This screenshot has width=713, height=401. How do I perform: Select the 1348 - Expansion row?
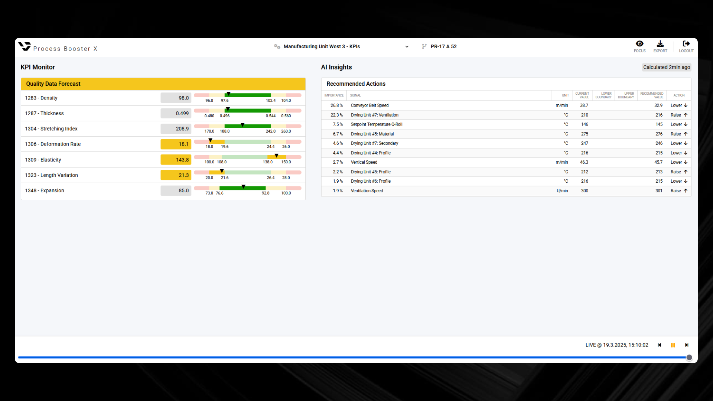click(163, 190)
